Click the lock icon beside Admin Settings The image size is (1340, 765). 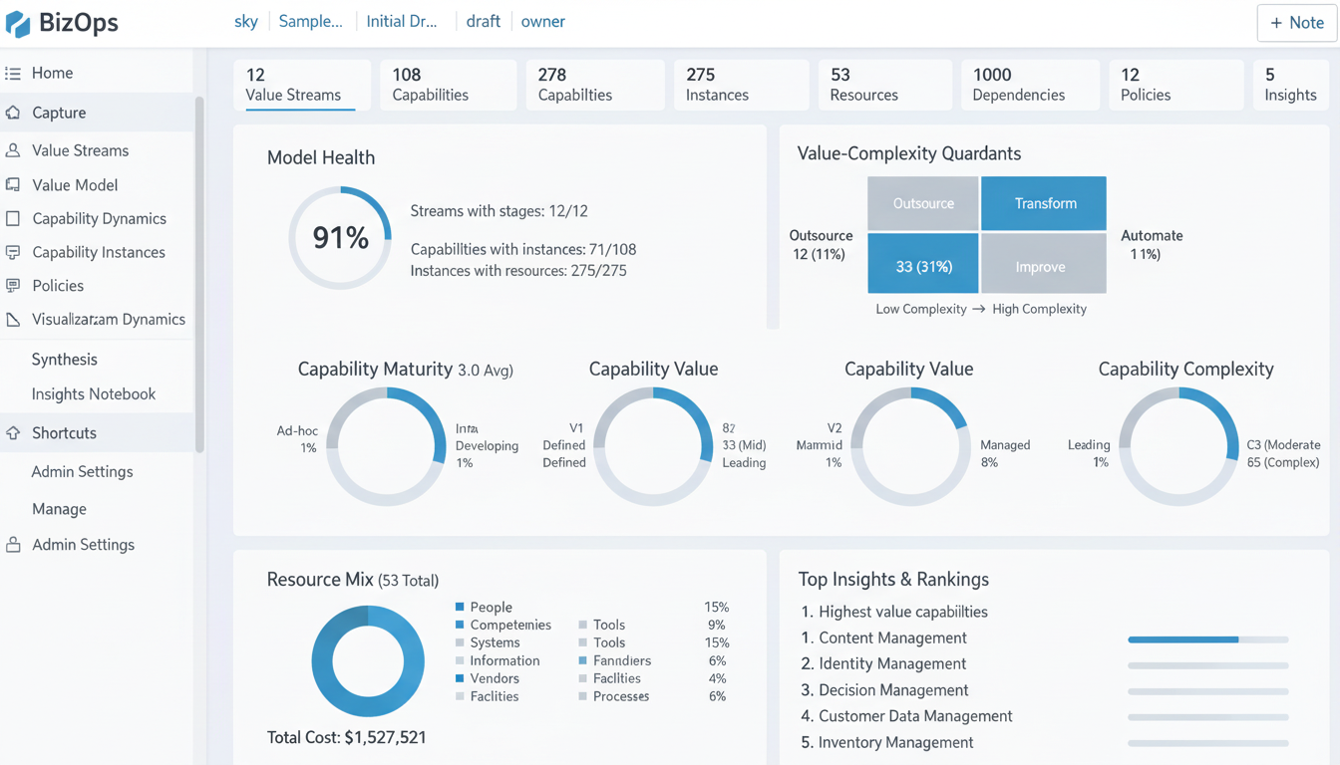(x=13, y=545)
